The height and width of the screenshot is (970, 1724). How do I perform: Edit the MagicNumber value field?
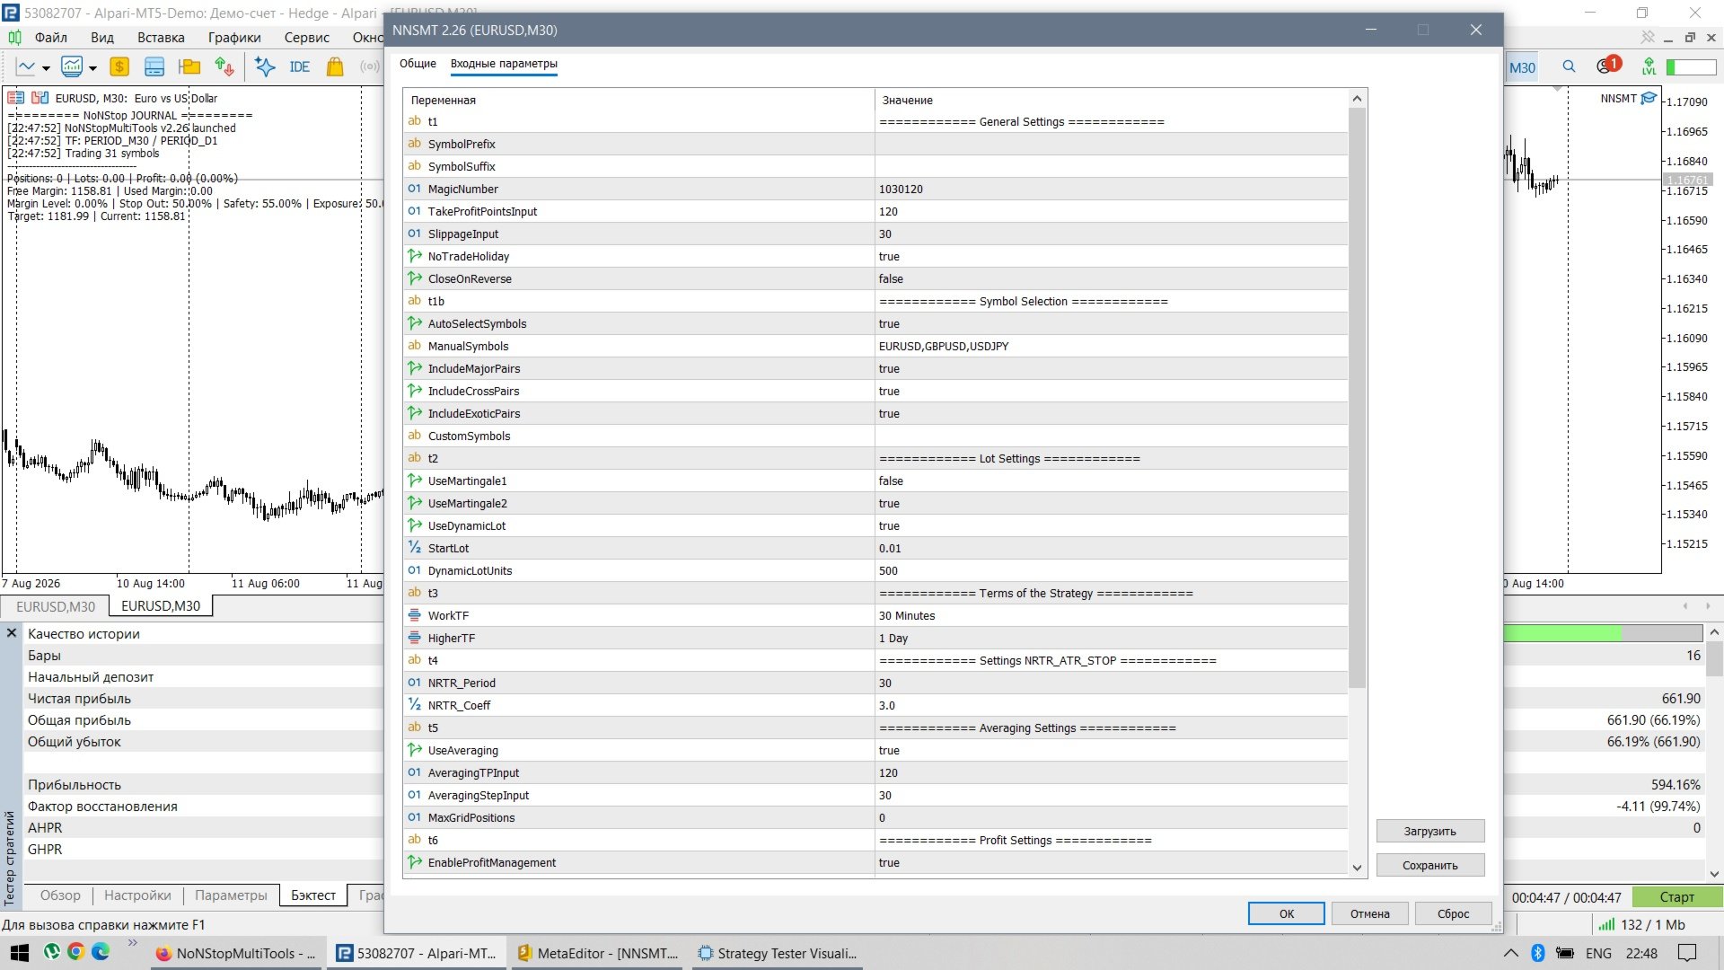(x=1111, y=189)
